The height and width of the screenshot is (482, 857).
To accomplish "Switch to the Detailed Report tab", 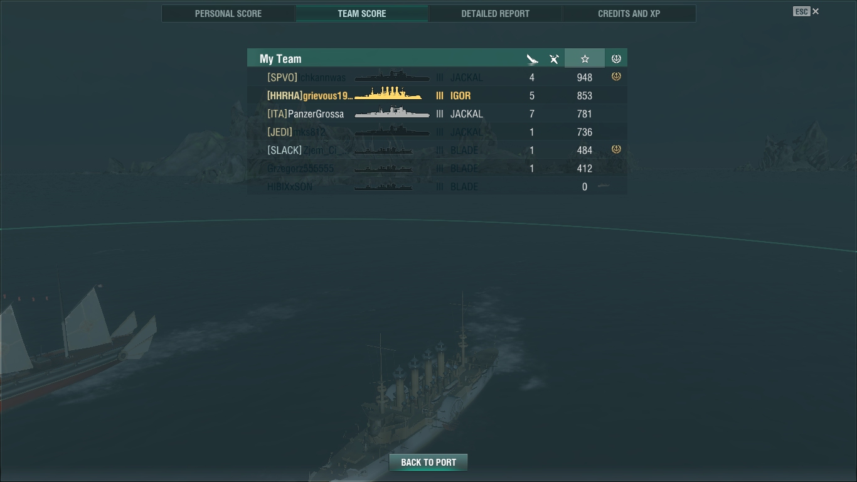I will [495, 13].
